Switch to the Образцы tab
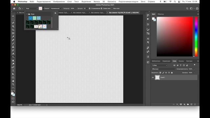 pyautogui.click(x=160, y=14)
